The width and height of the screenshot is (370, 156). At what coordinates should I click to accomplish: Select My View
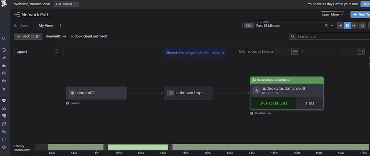46,26
